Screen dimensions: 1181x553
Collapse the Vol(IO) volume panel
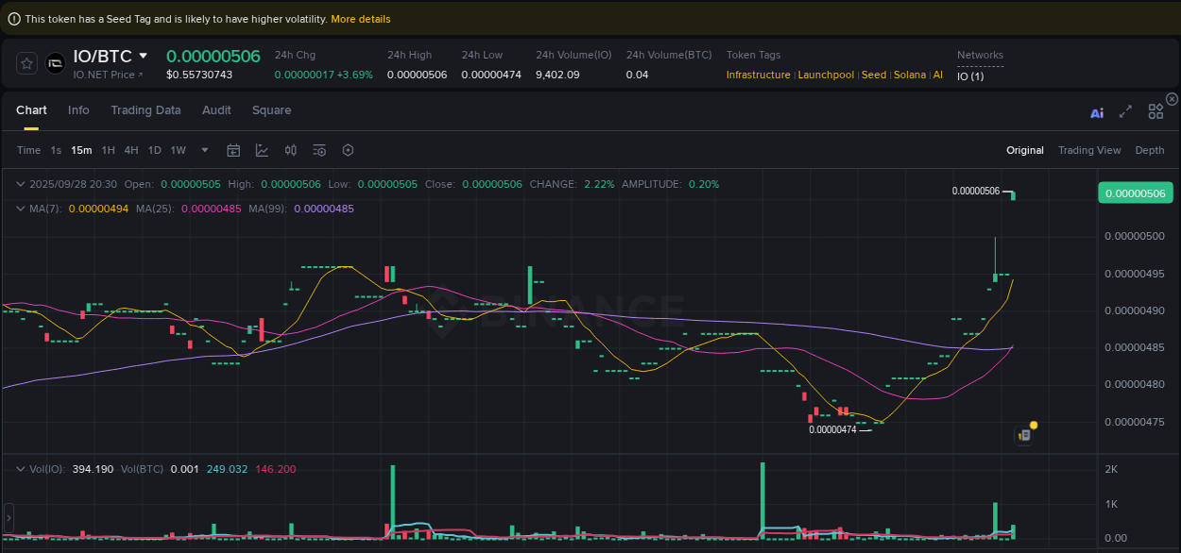20,469
